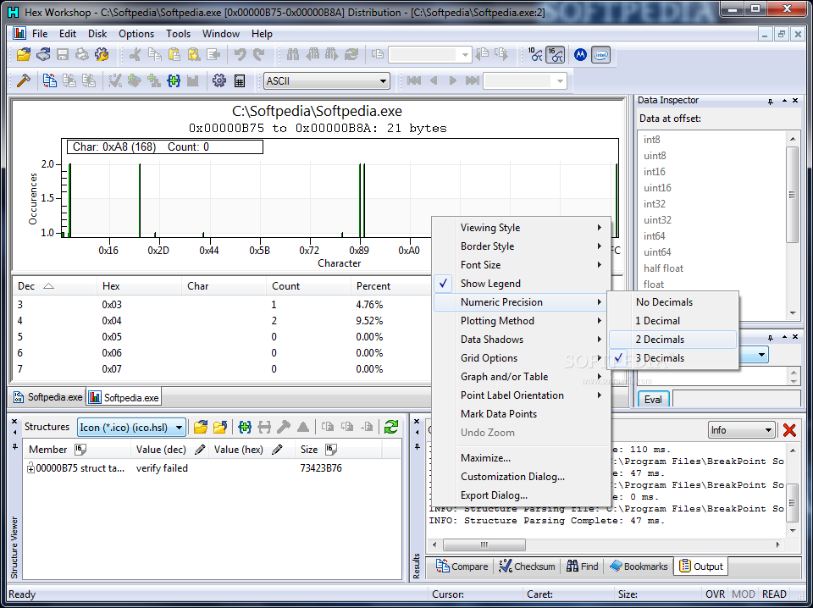Select No Decimals precision
This screenshot has width=813, height=608.
pos(673,302)
